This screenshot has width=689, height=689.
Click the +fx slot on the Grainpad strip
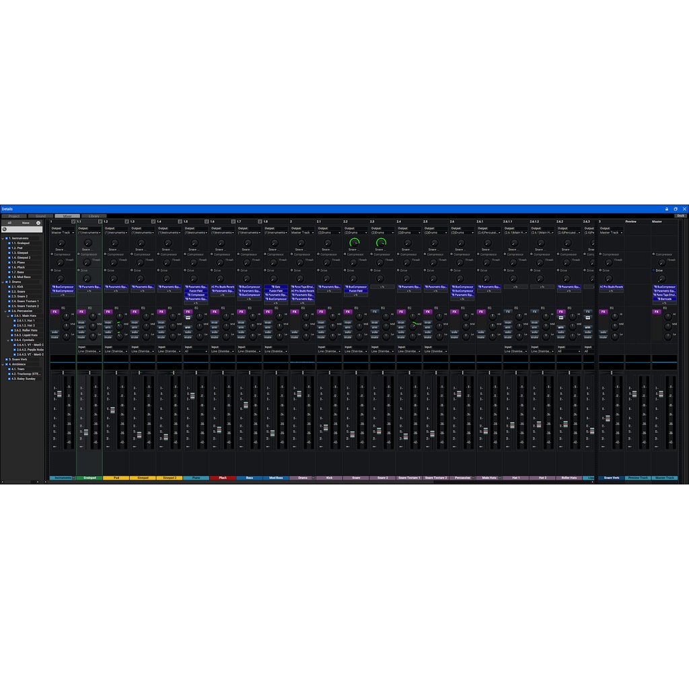click(x=89, y=291)
